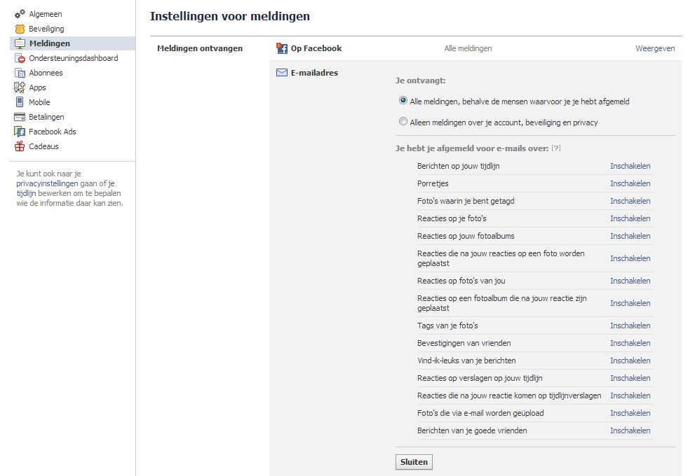Click the E-mailadres section header
Image resolution: width=688 pixels, height=476 pixels.
click(x=314, y=73)
